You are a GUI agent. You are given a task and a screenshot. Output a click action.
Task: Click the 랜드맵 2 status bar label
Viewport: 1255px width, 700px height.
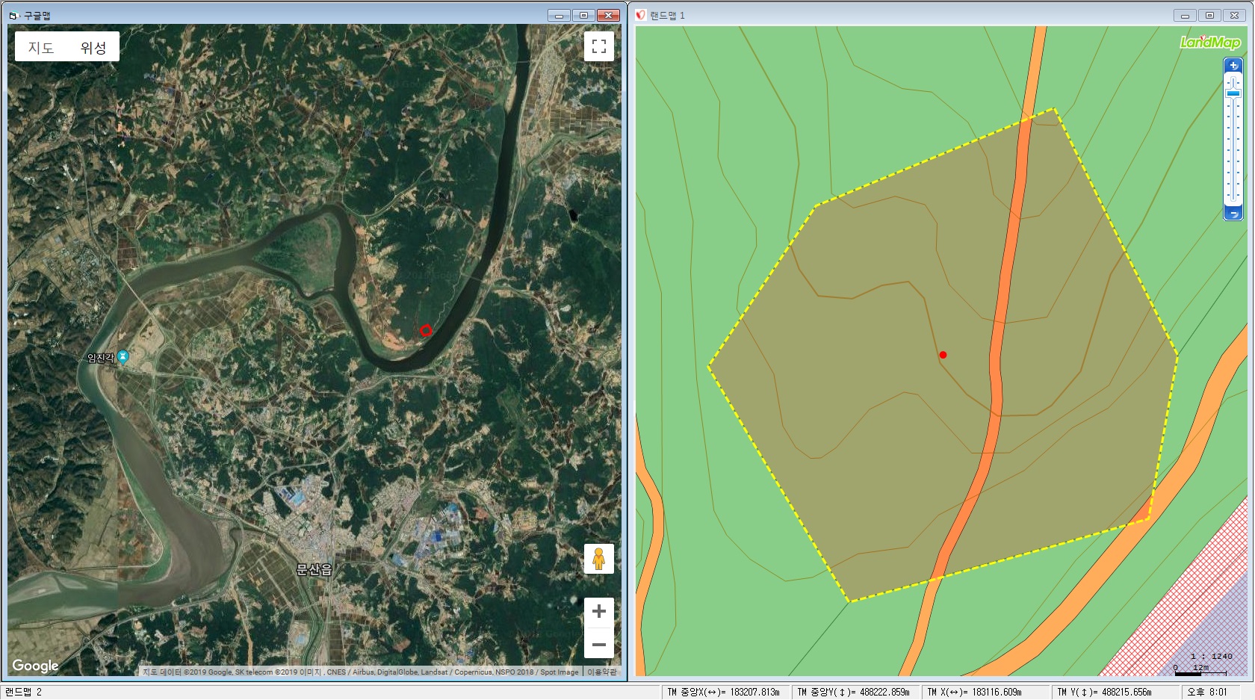pyautogui.click(x=23, y=692)
